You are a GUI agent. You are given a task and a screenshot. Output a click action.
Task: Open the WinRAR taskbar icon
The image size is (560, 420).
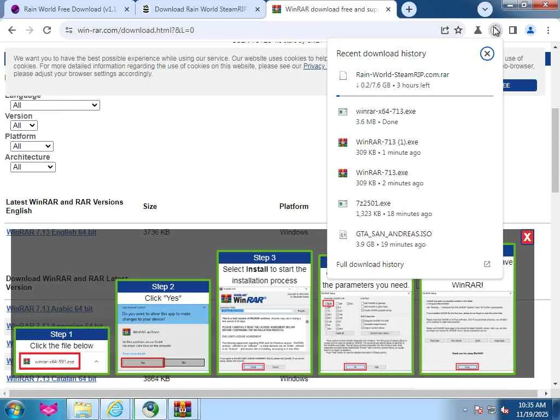click(183, 409)
